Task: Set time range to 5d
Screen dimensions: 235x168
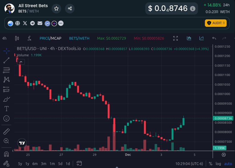Action: tap(60, 164)
